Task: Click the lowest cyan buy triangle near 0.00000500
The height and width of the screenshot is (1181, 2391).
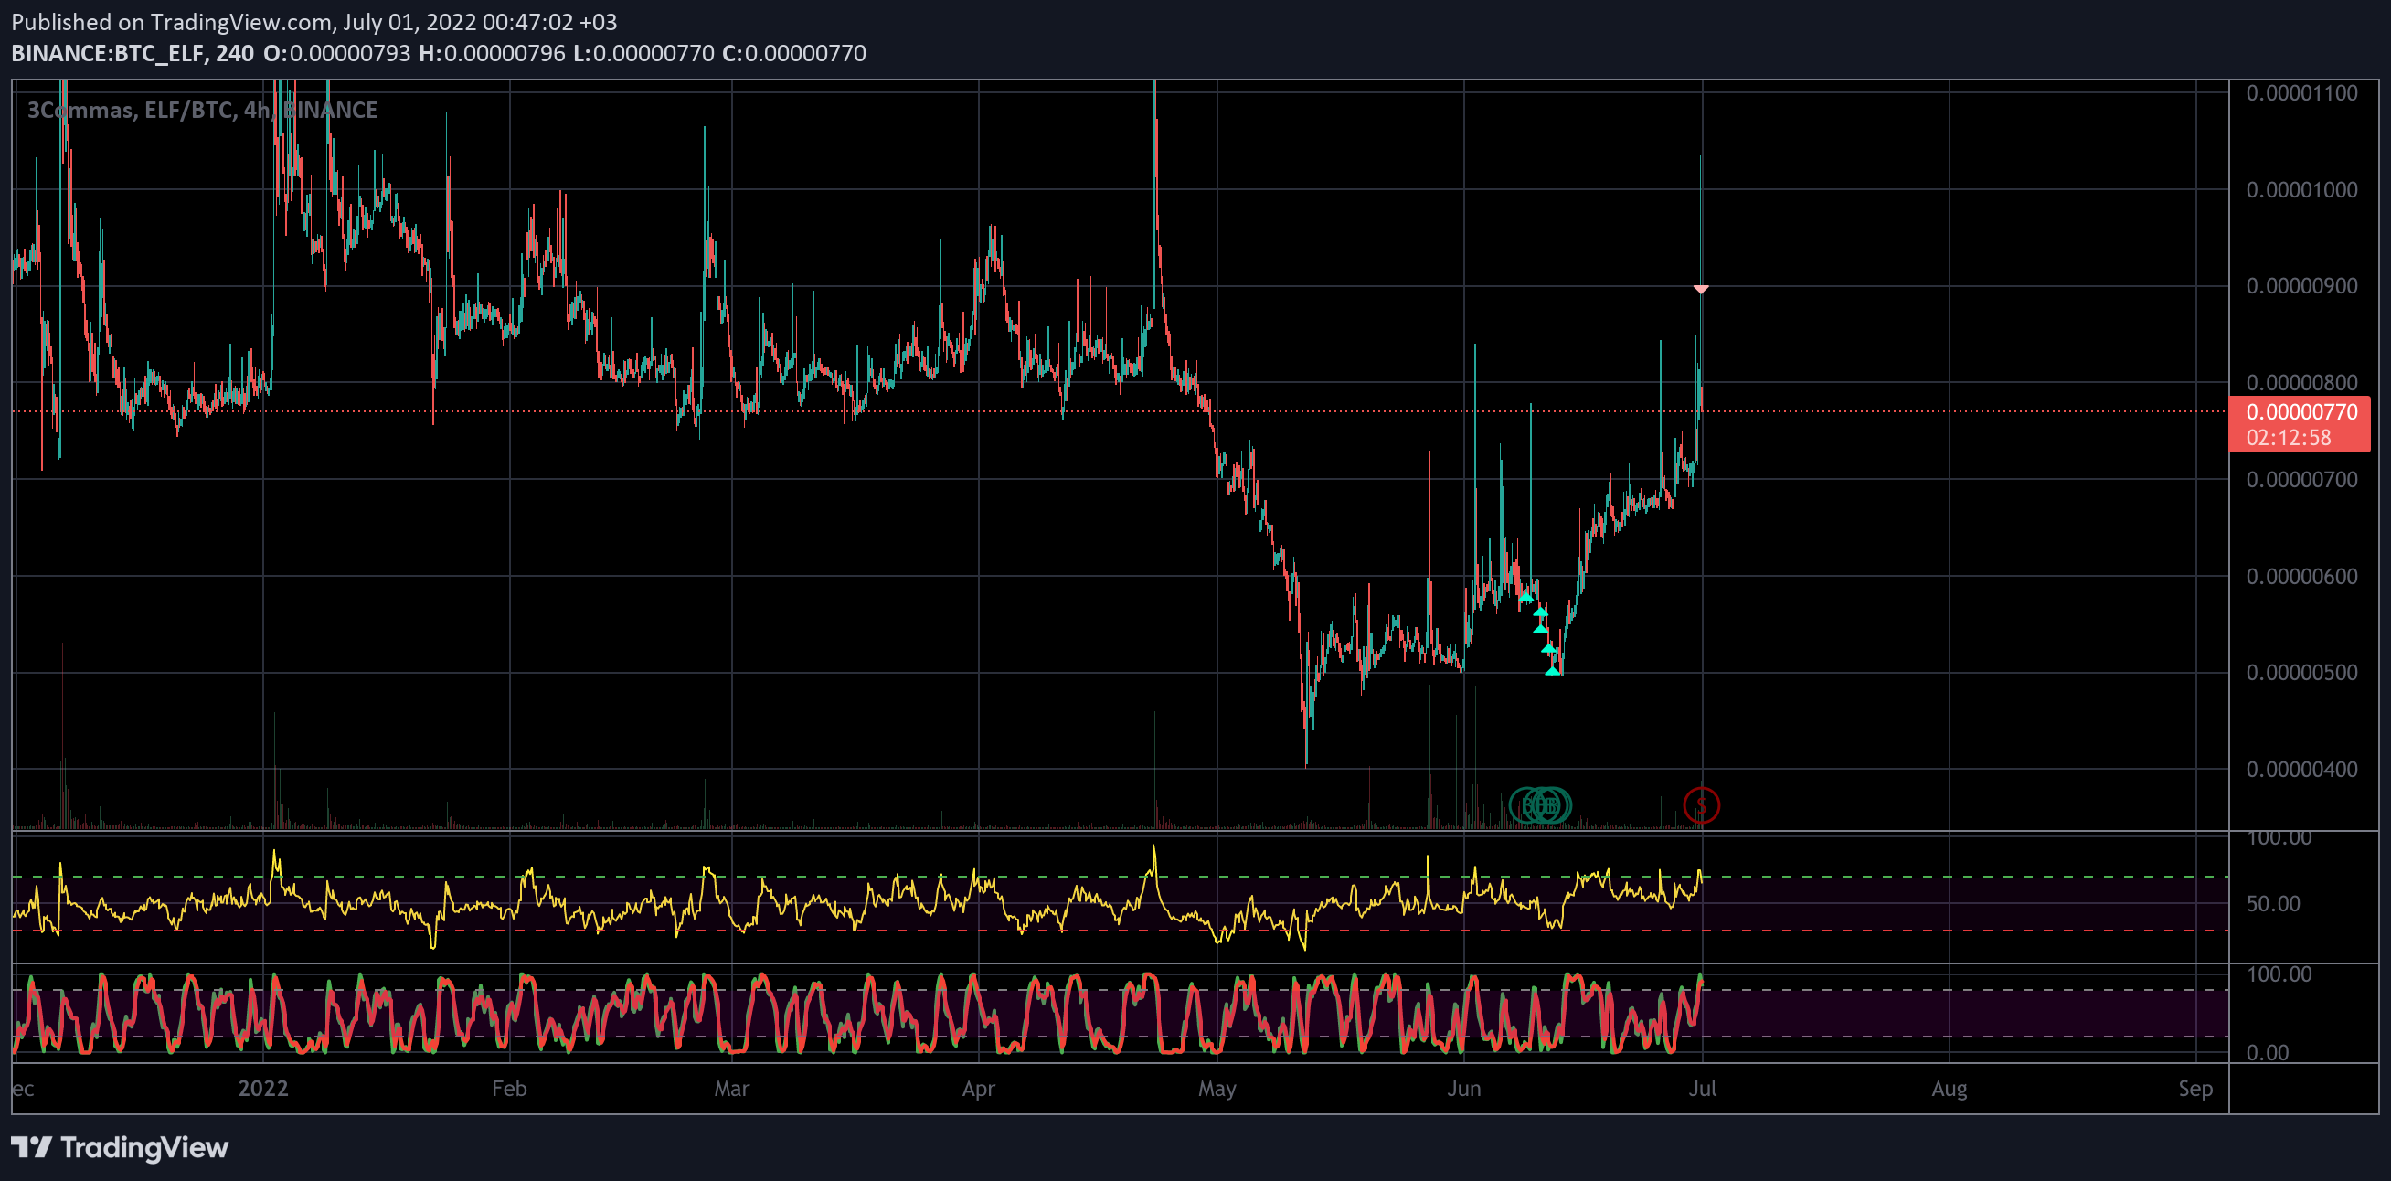Action: tap(1552, 669)
